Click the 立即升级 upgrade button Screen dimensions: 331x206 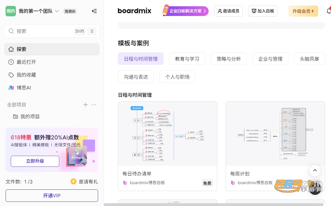pos(35,161)
